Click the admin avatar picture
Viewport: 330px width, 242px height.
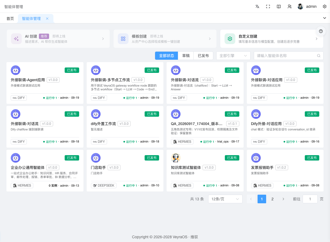click(300, 6)
